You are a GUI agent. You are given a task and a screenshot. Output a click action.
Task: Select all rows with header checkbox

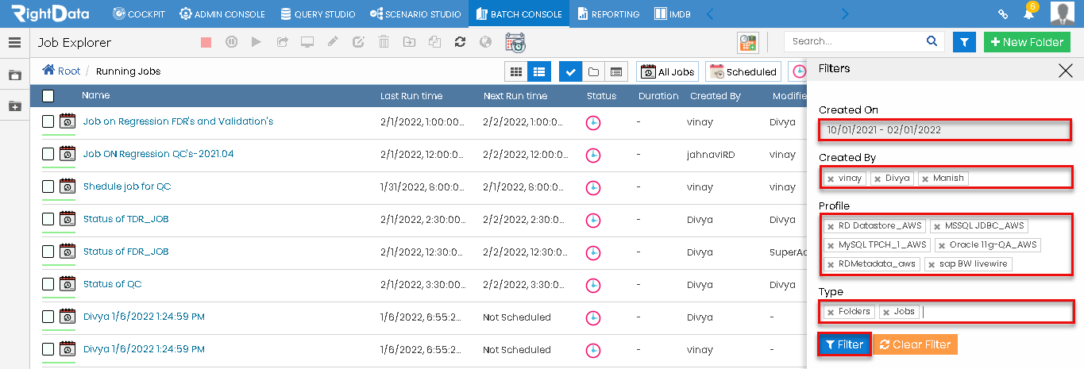pos(48,96)
